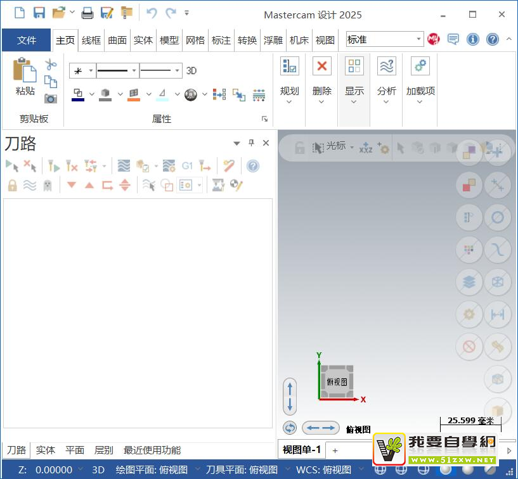518x479 pixels.
Task: Open the line style dropdown
Action: [x=117, y=71]
